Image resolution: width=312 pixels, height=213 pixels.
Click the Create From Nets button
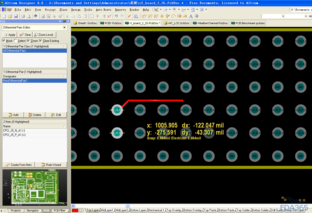pos(19,165)
